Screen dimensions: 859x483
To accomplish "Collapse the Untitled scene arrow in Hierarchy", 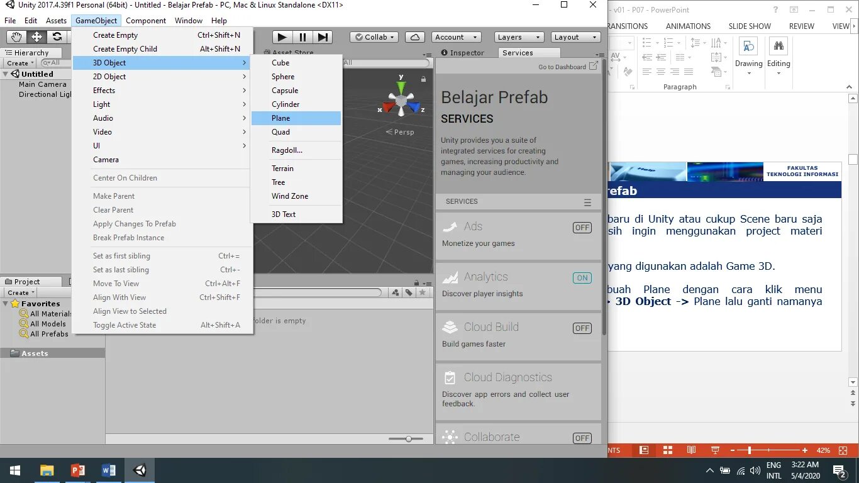I will [6, 74].
